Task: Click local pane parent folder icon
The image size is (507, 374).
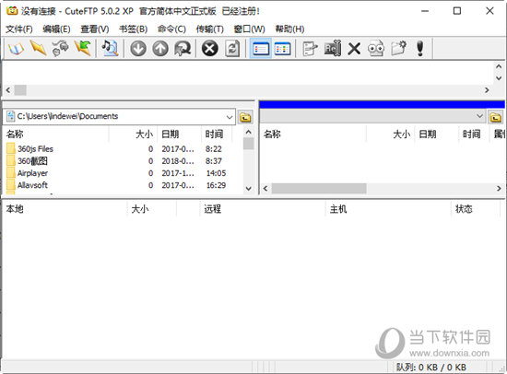Action: click(x=245, y=117)
